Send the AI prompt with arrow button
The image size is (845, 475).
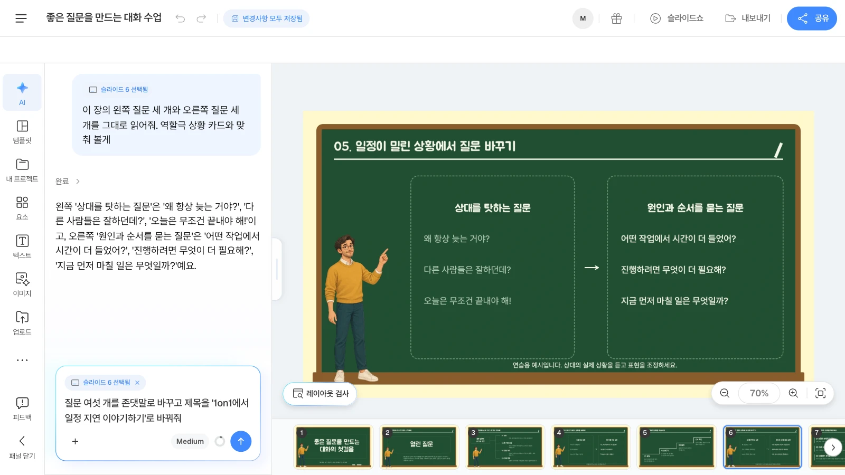click(241, 441)
